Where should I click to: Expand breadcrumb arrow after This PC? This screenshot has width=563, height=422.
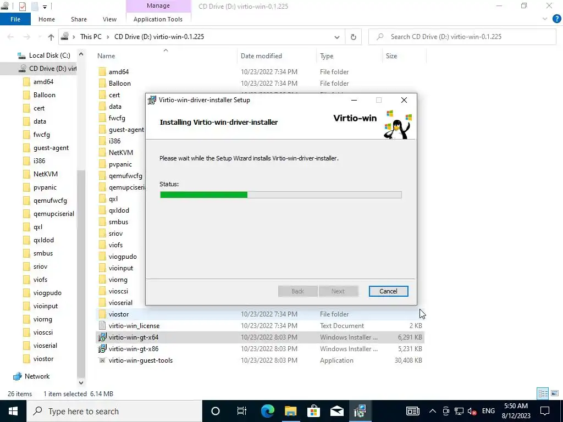[108, 37]
